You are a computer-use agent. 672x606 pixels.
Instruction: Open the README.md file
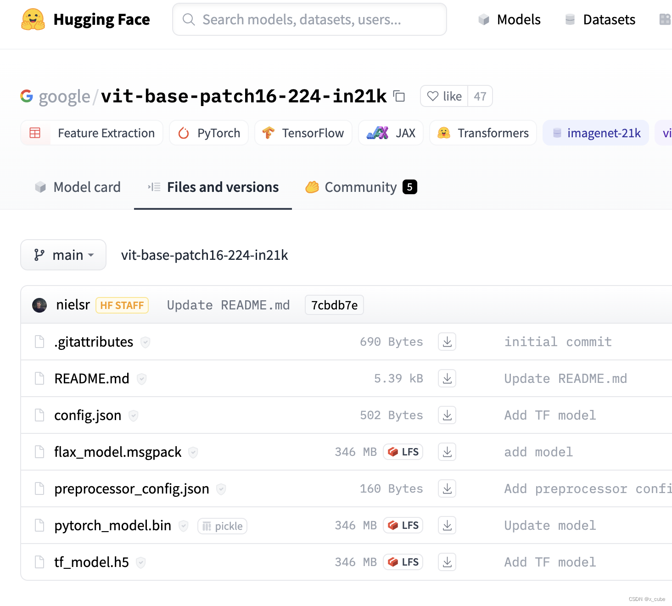pos(92,378)
